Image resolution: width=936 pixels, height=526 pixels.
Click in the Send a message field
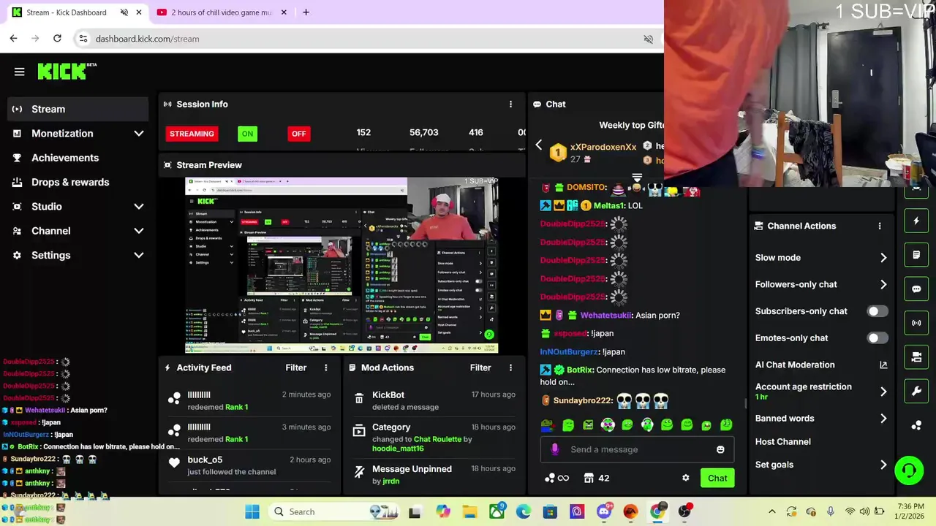pyautogui.click(x=638, y=449)
